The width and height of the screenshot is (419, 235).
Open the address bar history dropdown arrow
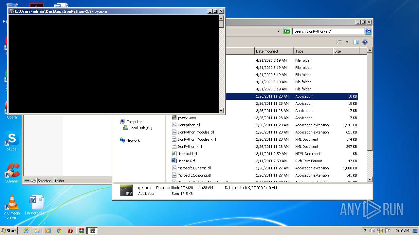pyautogui.click(x=279, y=31)
